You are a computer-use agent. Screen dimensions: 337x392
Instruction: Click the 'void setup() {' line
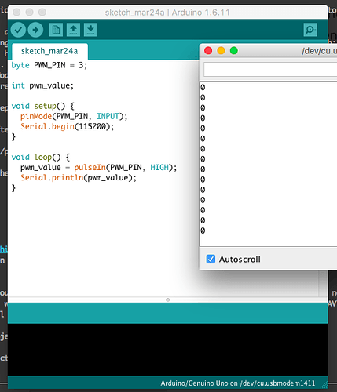tap(43, 106)
